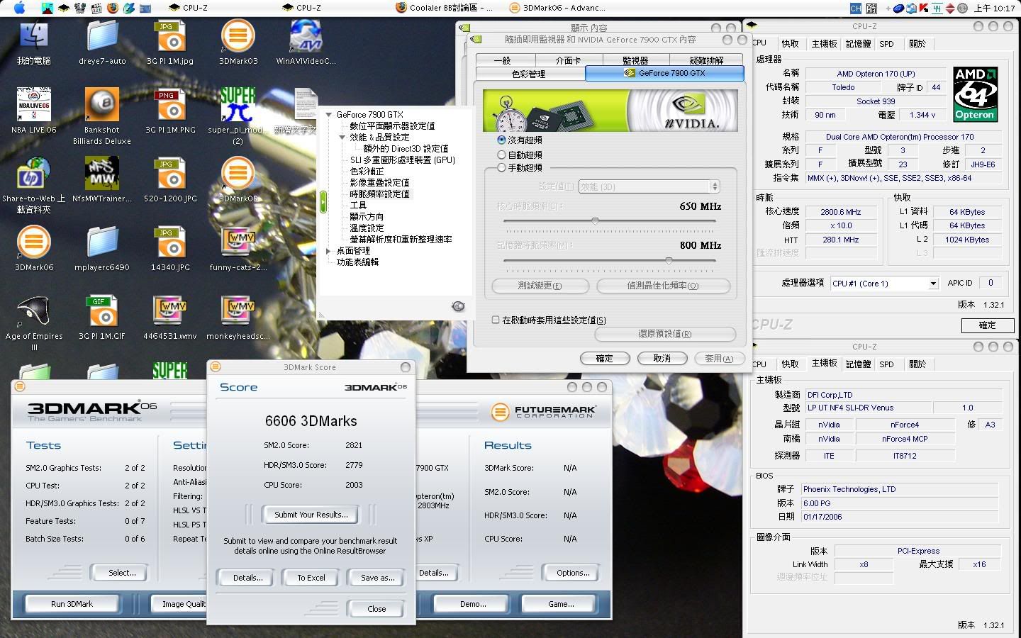The image size is (1021, 638).
Task: Open SPD tab in lower CPU-Z window
Action: (886, 364)
